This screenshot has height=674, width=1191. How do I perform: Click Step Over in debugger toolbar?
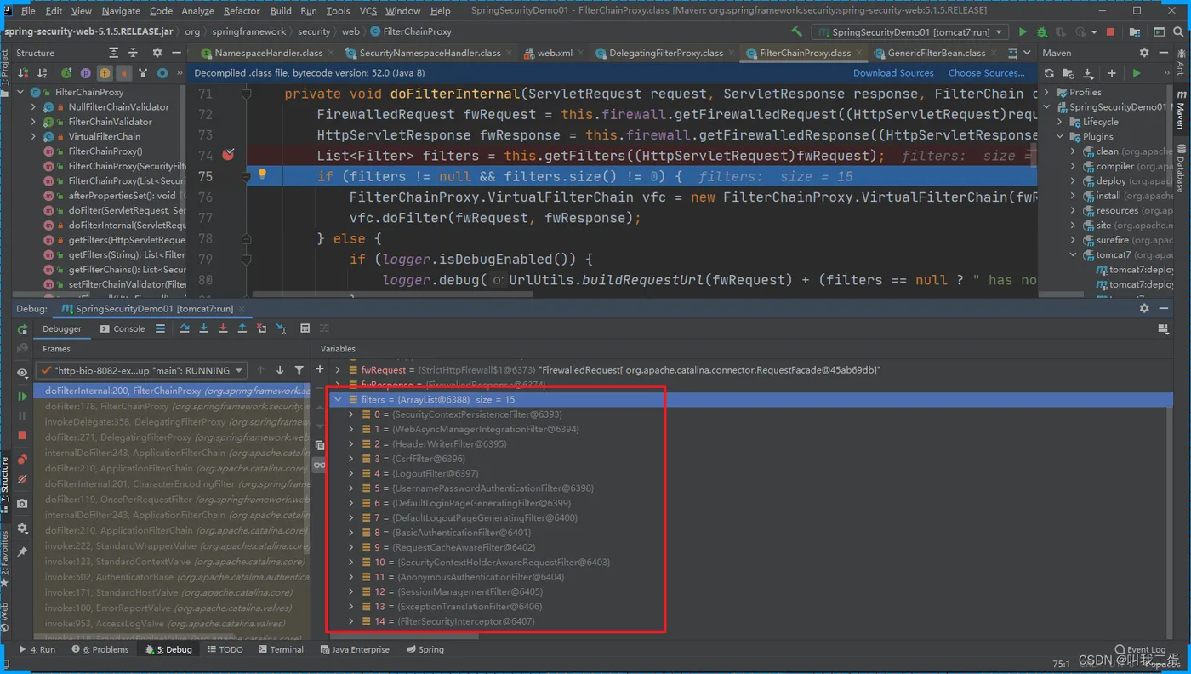[185, 328]
